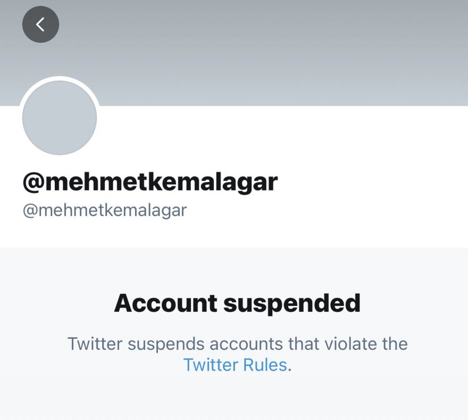Select the "Account suspended" title text

[x=237, y=303]
